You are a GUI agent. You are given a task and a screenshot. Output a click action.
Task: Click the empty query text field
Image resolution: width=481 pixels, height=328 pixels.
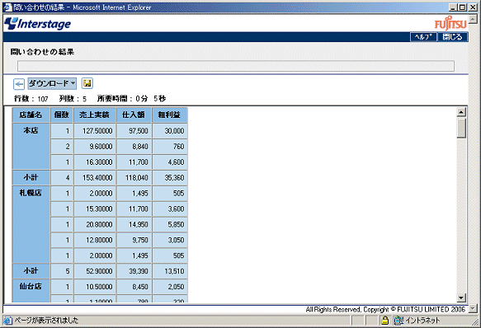(236, 66)
